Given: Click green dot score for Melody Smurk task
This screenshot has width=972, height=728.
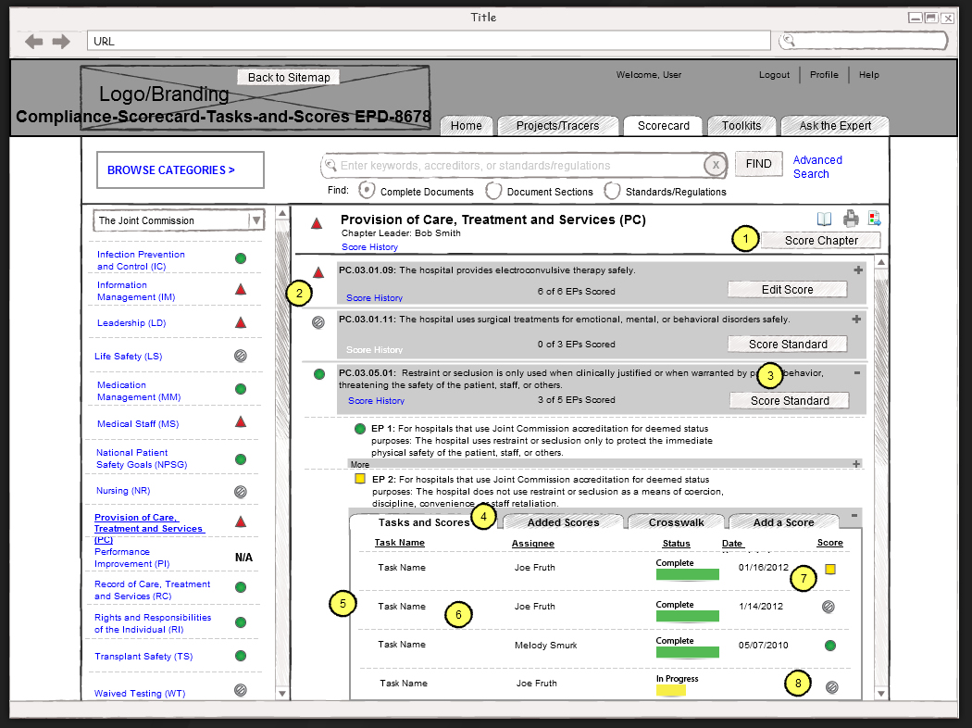Looking at the screenshot, I should (830, 646).
